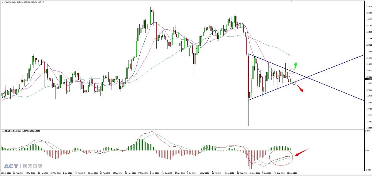Click the 120.610 price axis label
The image size is (372, 176).
[369, 71]
